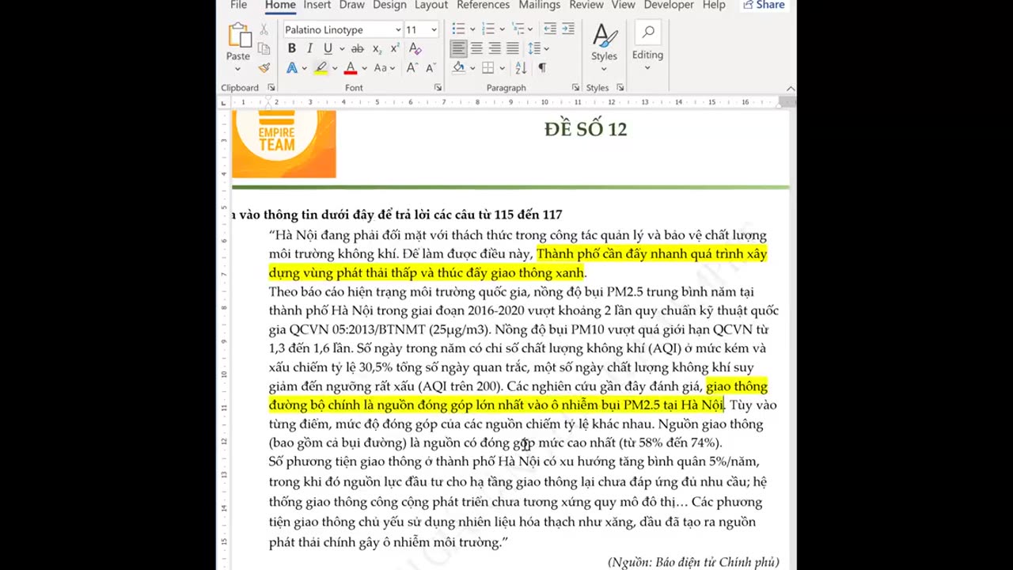
Task: Open the Clipboard dialog launcher
Action: [x=271, y=88]
